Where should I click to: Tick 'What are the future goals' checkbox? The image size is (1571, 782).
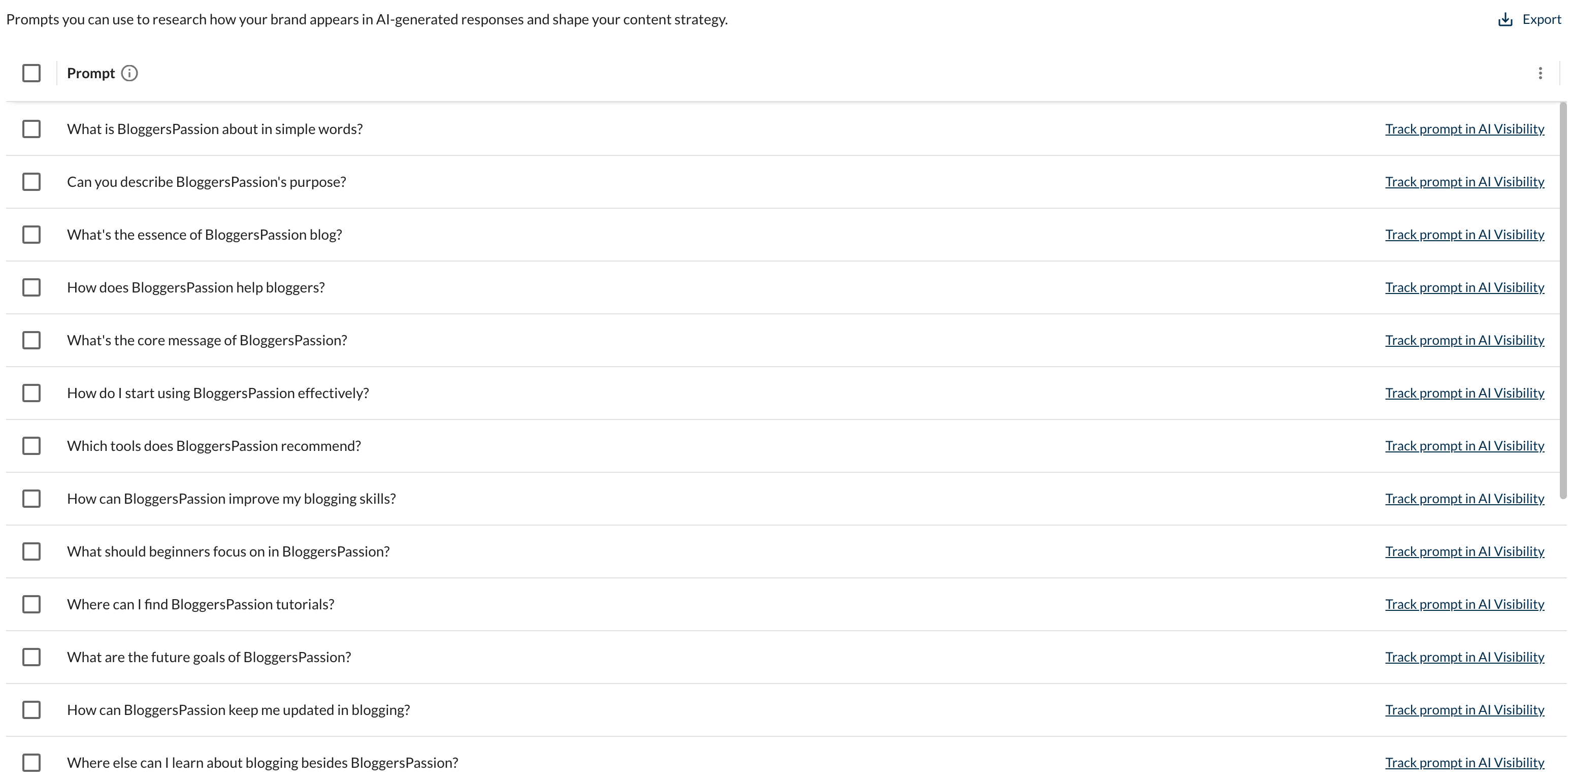31,657
